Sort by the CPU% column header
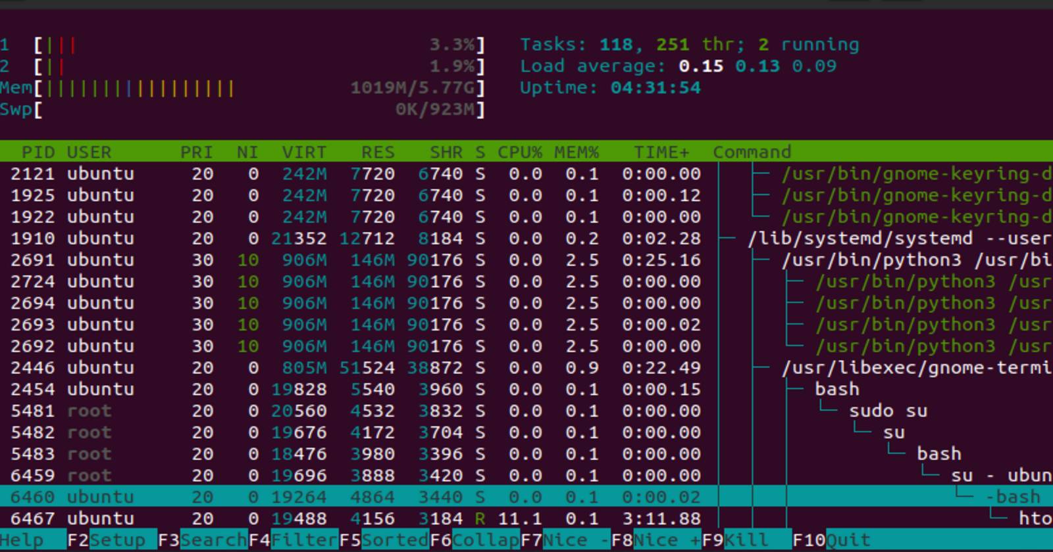This screenshot has height=552, width=1053. (x=519, y=152)
